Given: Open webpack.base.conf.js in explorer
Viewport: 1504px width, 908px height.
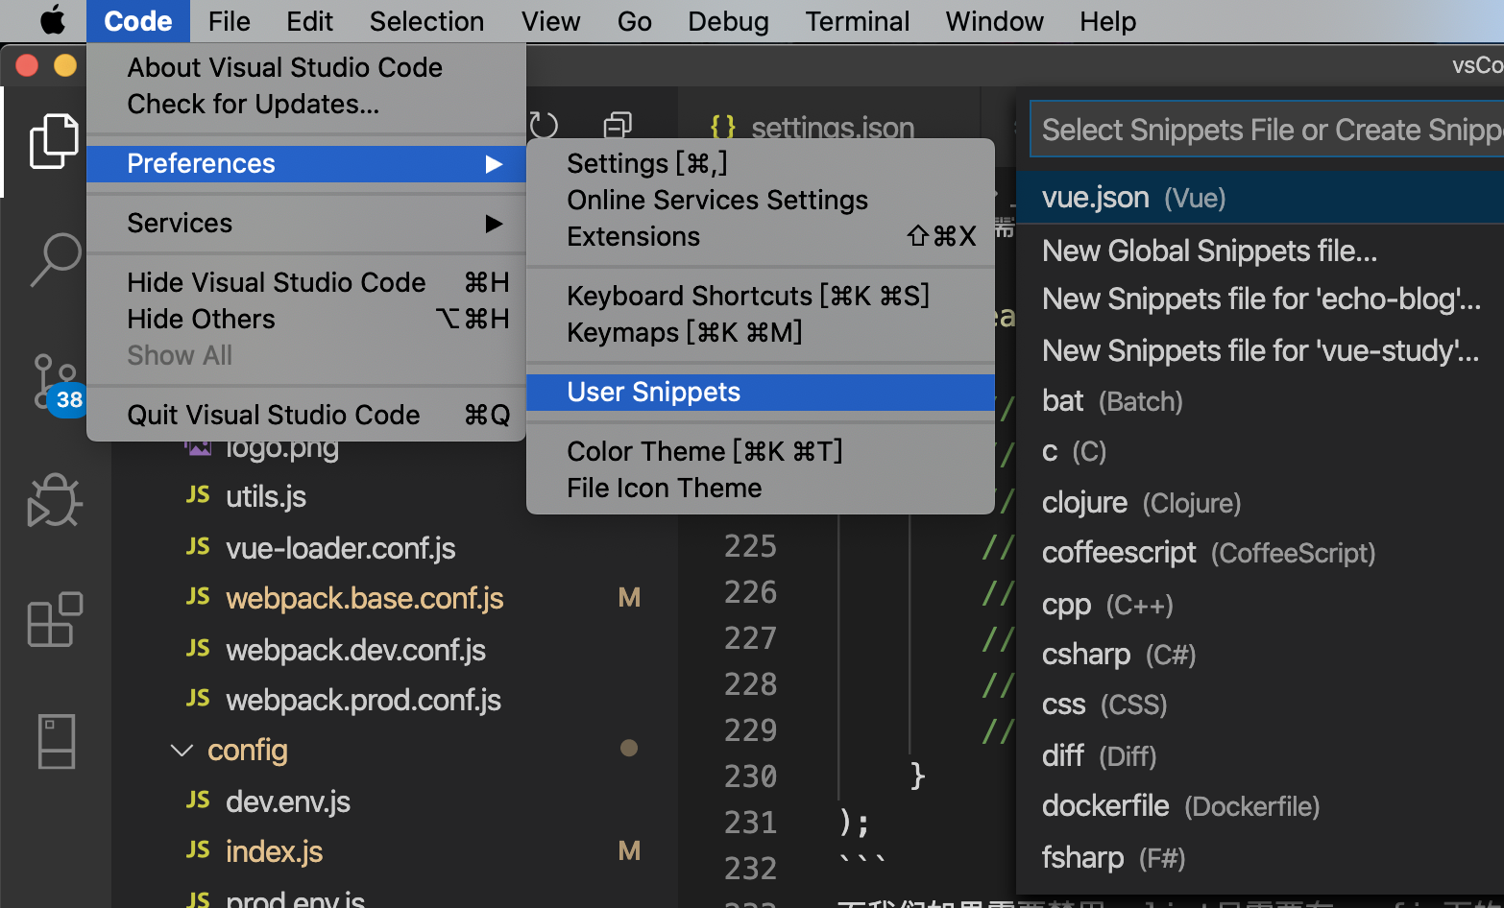Looking at the screenshot, I should tap(364, 598).
